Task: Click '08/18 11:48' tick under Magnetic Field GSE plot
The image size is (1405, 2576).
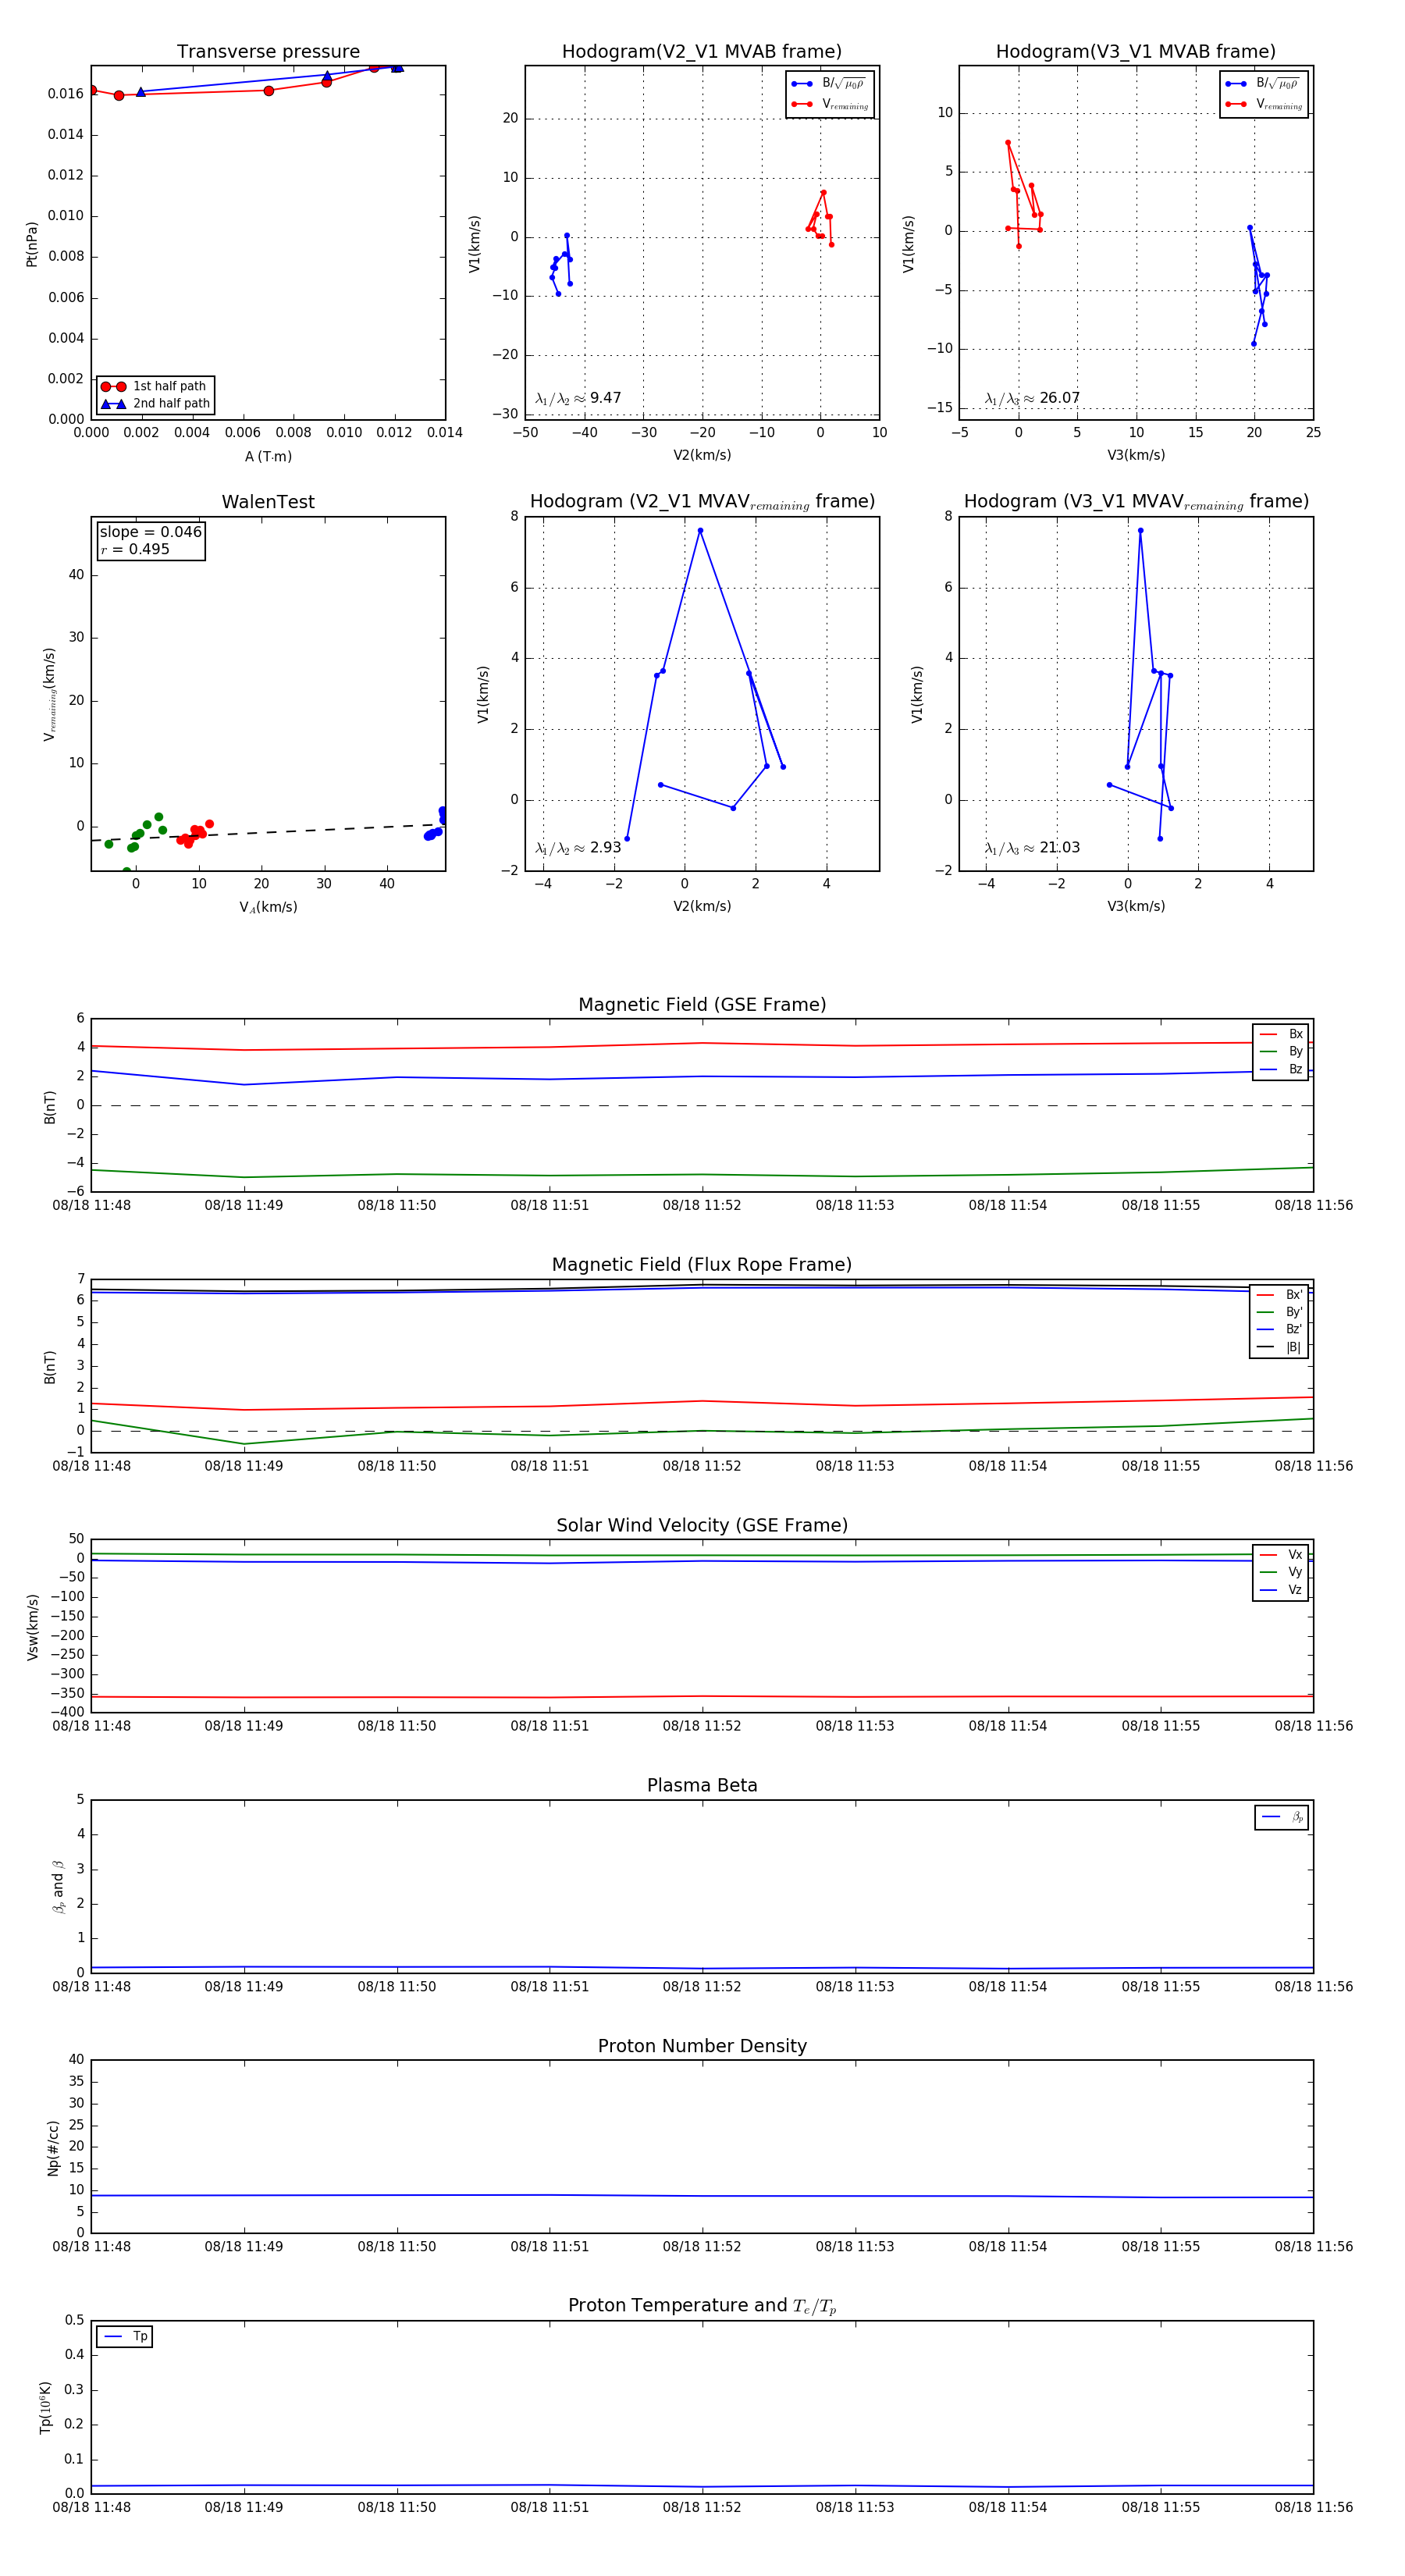Action: click(x=91, y=1205)
